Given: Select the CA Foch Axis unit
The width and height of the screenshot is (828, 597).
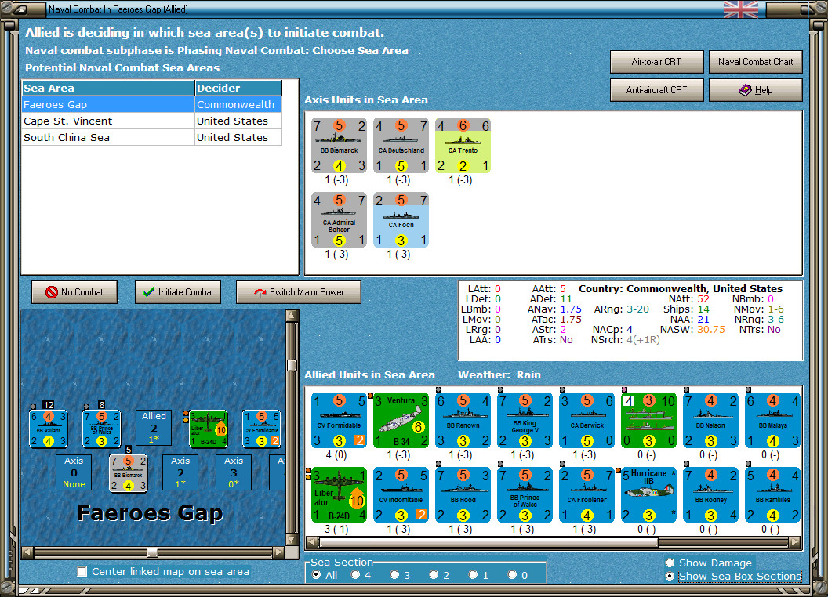Looking at the screenshot, I should coord(401,219).
